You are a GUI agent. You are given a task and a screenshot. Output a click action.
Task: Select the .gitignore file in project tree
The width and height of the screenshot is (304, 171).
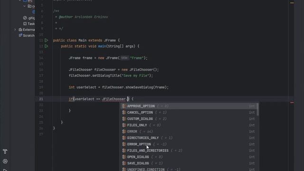[x=29, y=18]
